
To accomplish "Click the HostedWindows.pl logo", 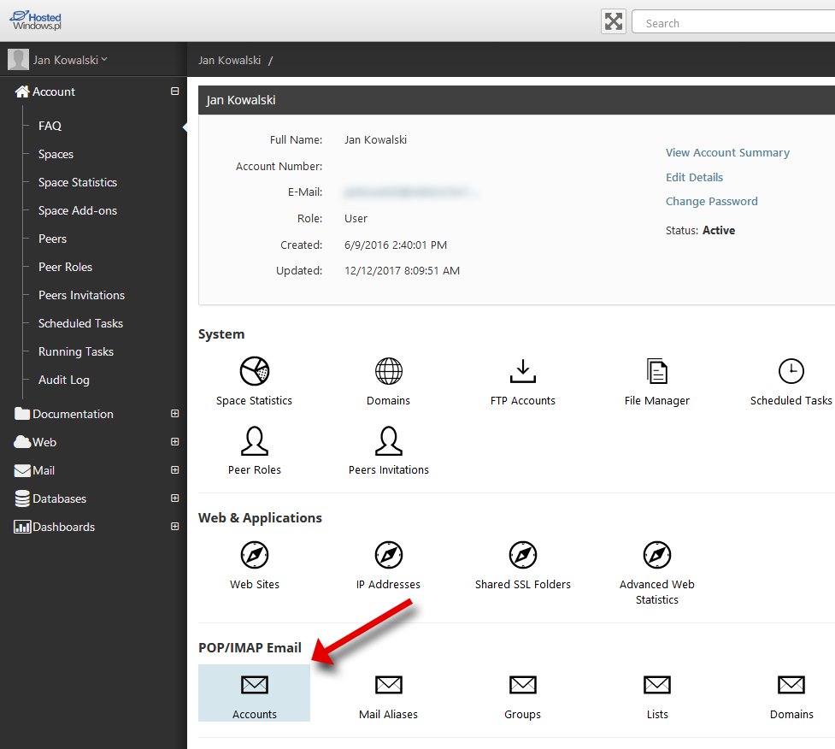I will pos(36,21).
